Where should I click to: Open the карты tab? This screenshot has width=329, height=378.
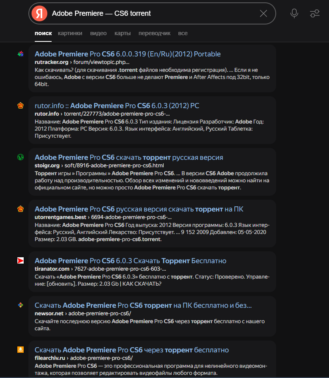[122, 33]
